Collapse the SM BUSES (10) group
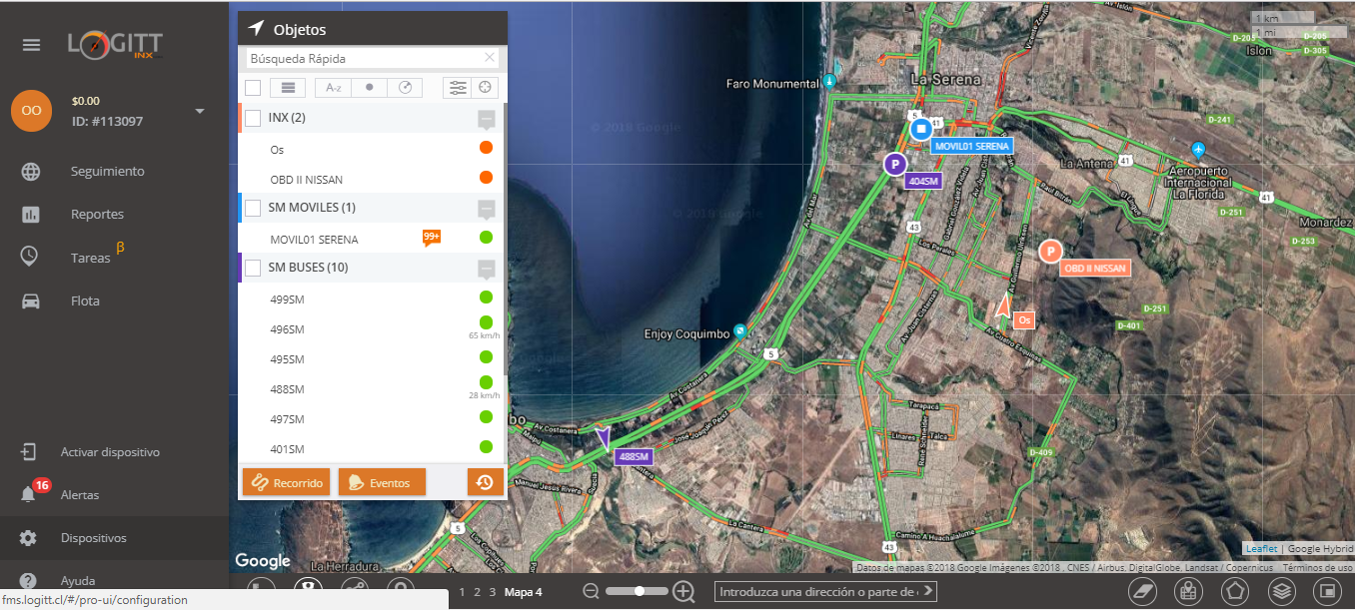 click(x=487, y=270)
